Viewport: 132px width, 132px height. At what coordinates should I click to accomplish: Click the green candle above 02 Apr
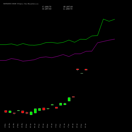(31, 113)
